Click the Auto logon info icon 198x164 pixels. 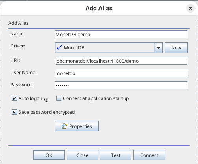tap(46, 100)
